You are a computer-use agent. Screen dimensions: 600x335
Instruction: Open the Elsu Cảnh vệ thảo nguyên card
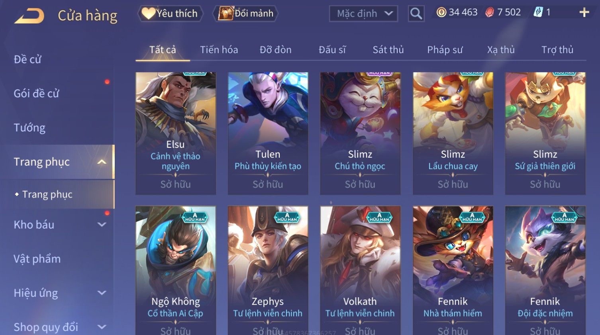click(176, 133)
